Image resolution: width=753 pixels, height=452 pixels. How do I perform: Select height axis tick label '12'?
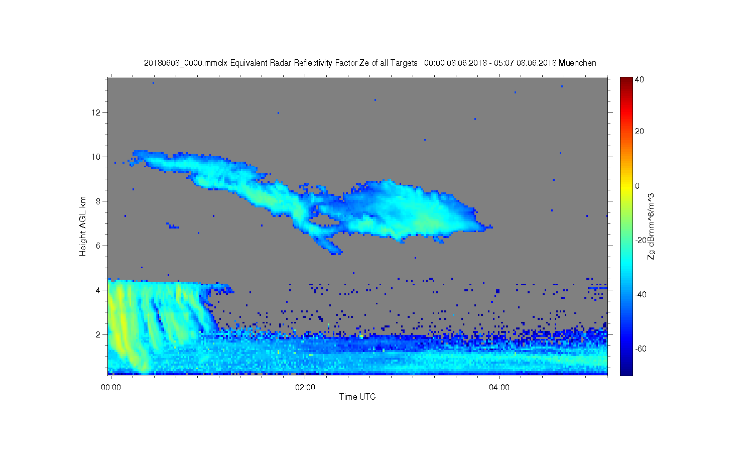click(97, 112)
